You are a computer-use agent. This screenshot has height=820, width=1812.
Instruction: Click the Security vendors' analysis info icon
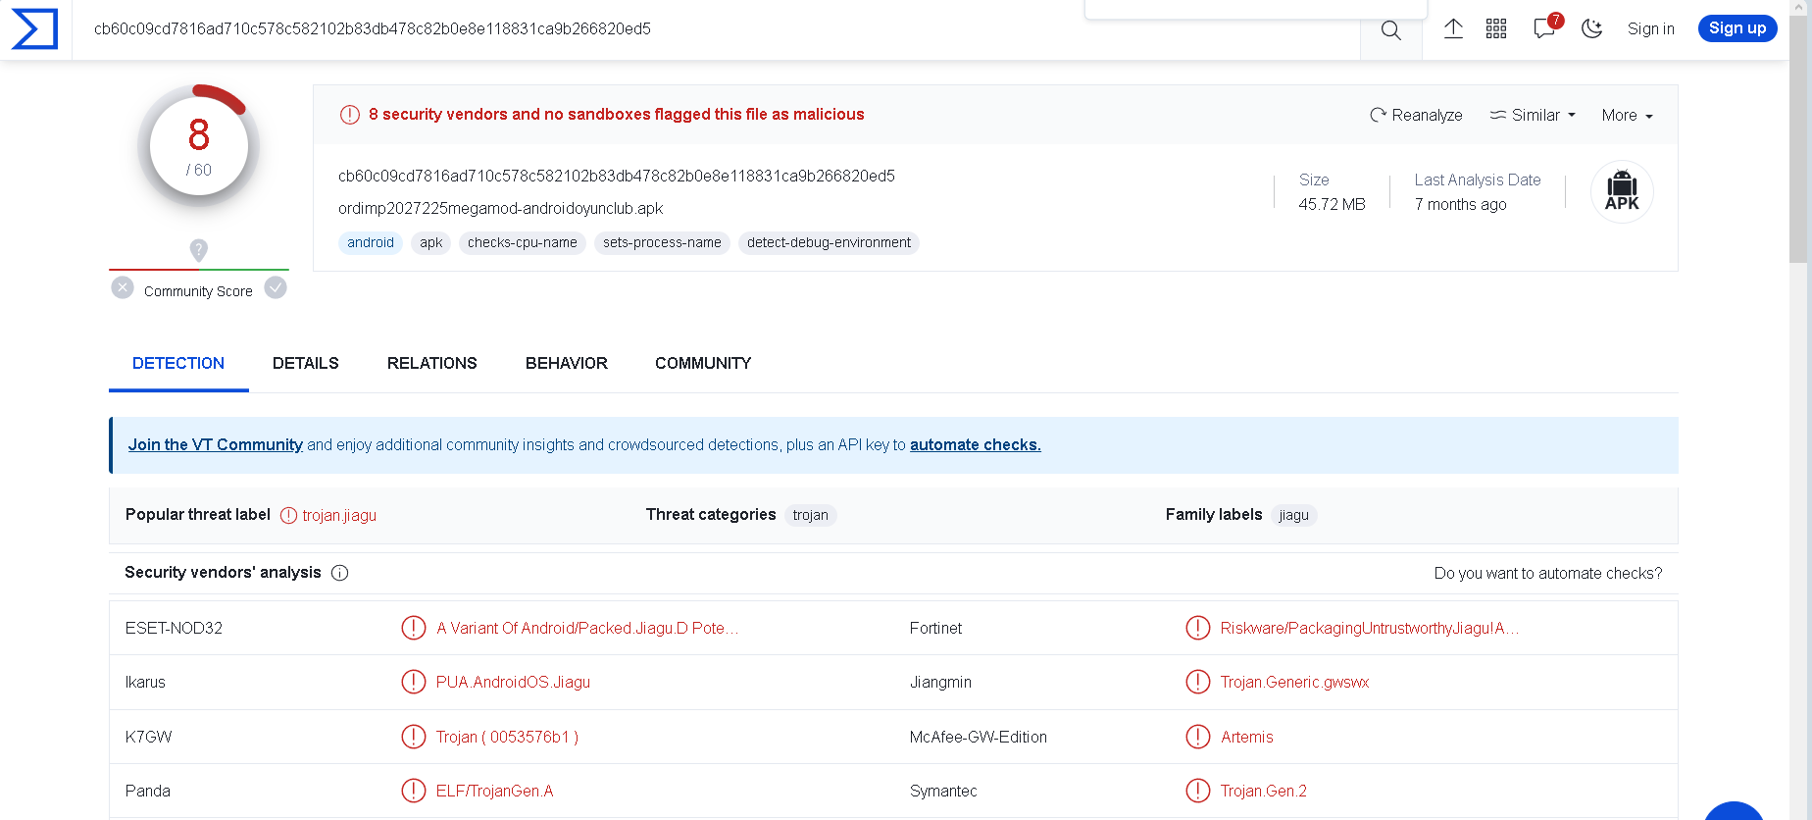click(x=340, y=573)
